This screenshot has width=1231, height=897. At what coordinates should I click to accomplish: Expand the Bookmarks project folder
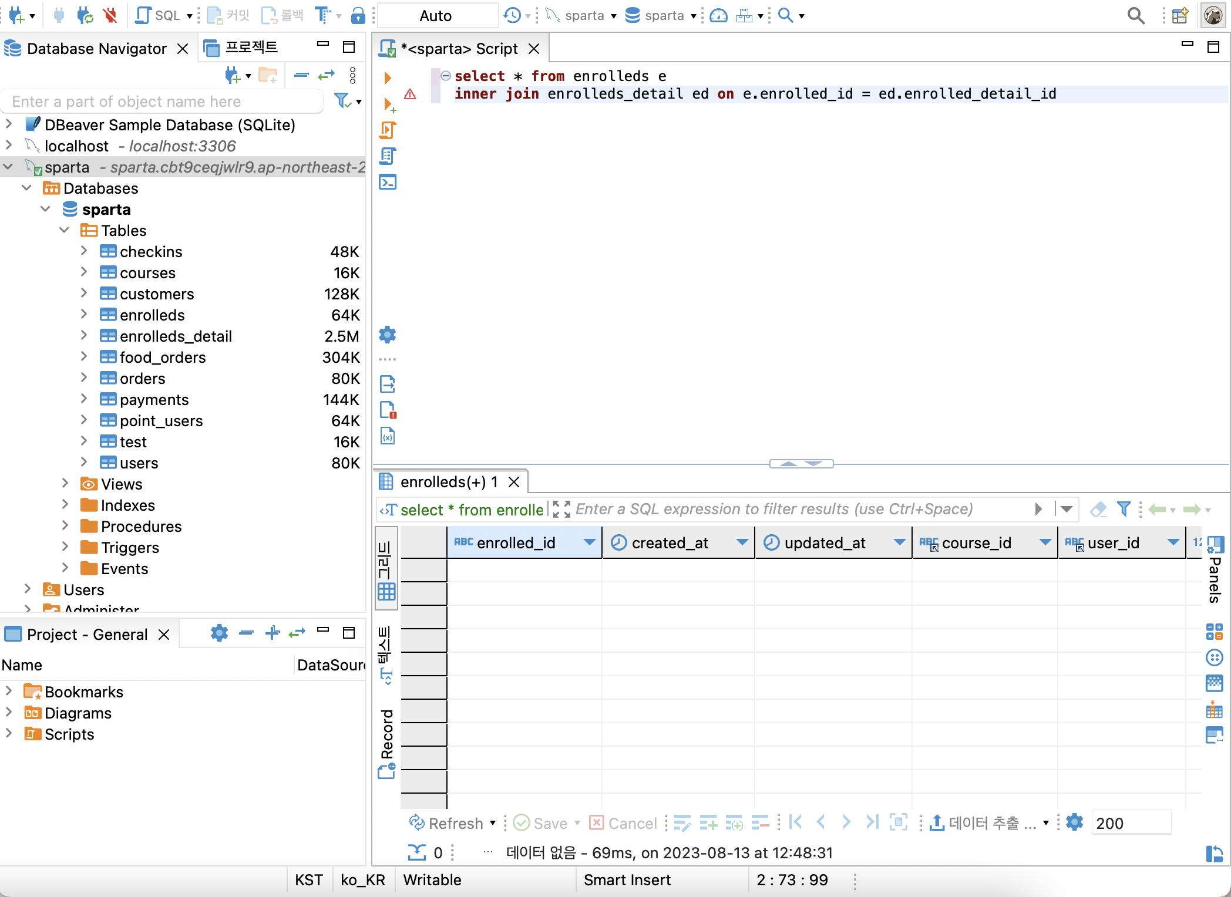tap(9, 692)
